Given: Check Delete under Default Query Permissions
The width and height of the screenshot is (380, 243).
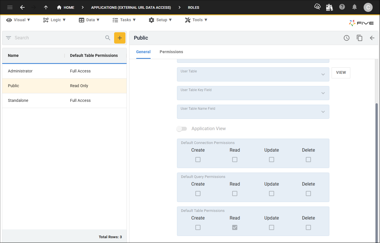Looking at the screenshot, I should [x=308, y=193].
